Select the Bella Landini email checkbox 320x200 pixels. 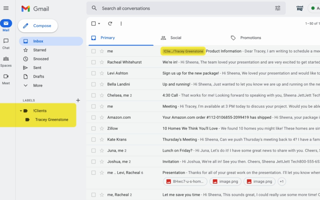click(93, 84)
